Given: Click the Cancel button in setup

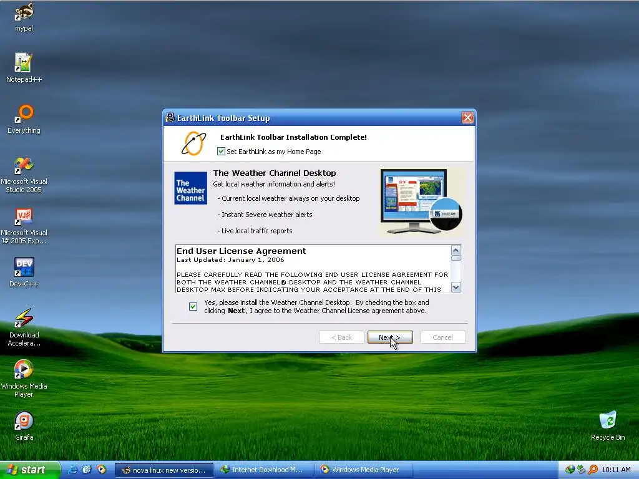Looking at the screenshot, I should [x=443, y=337].
